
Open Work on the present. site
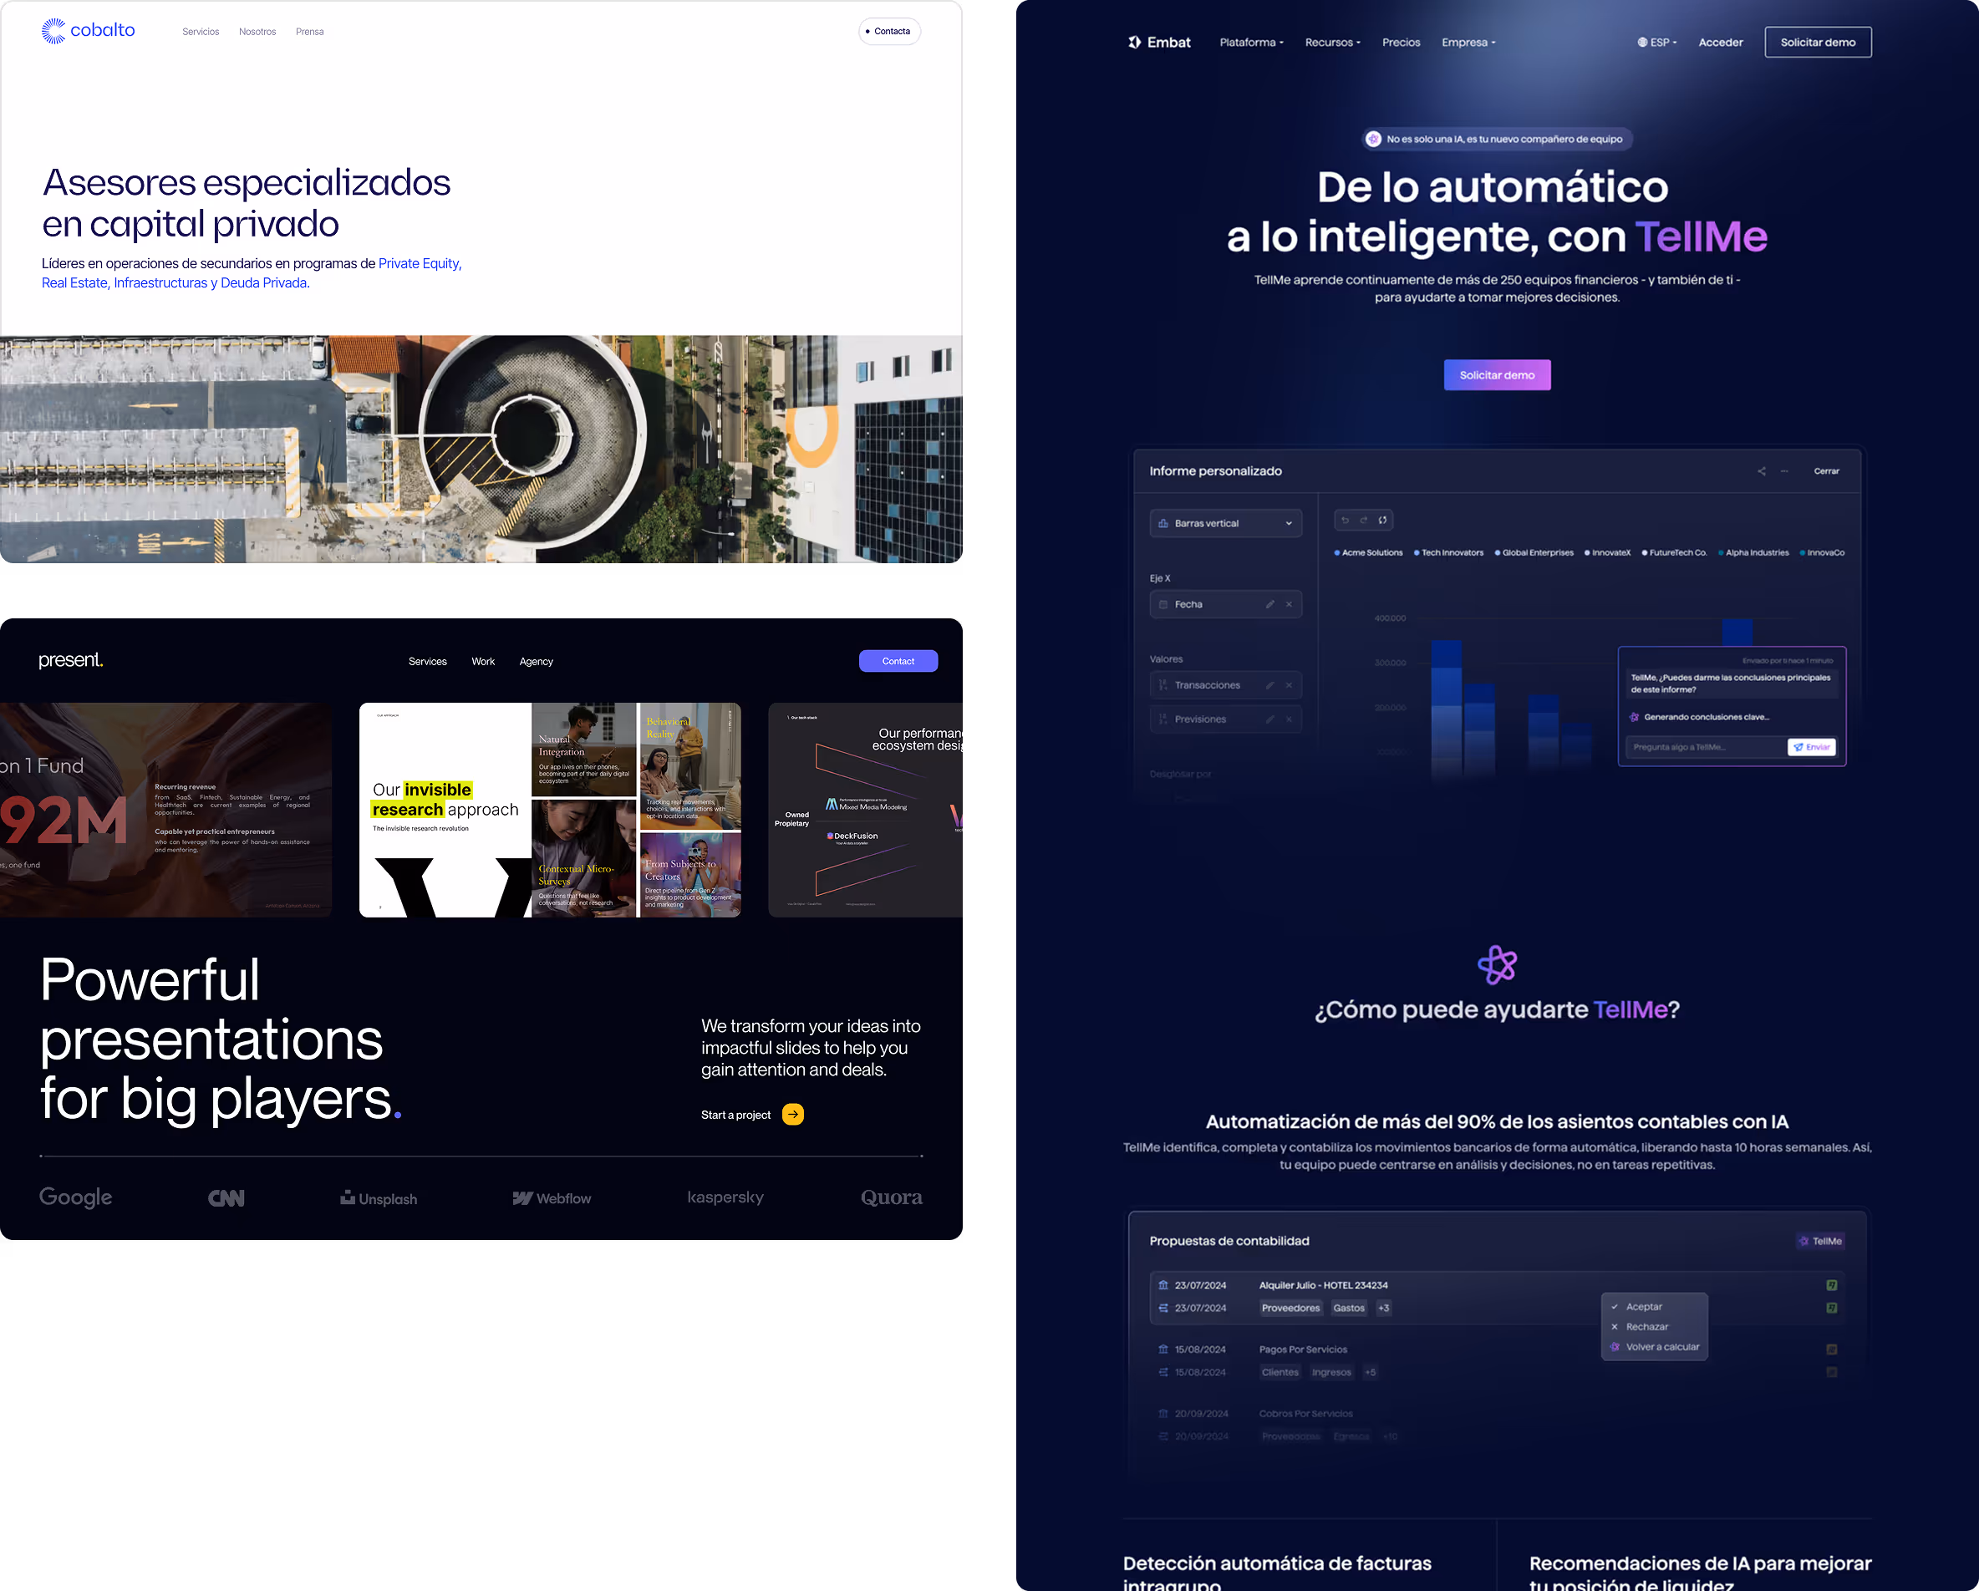coord(483,662)
